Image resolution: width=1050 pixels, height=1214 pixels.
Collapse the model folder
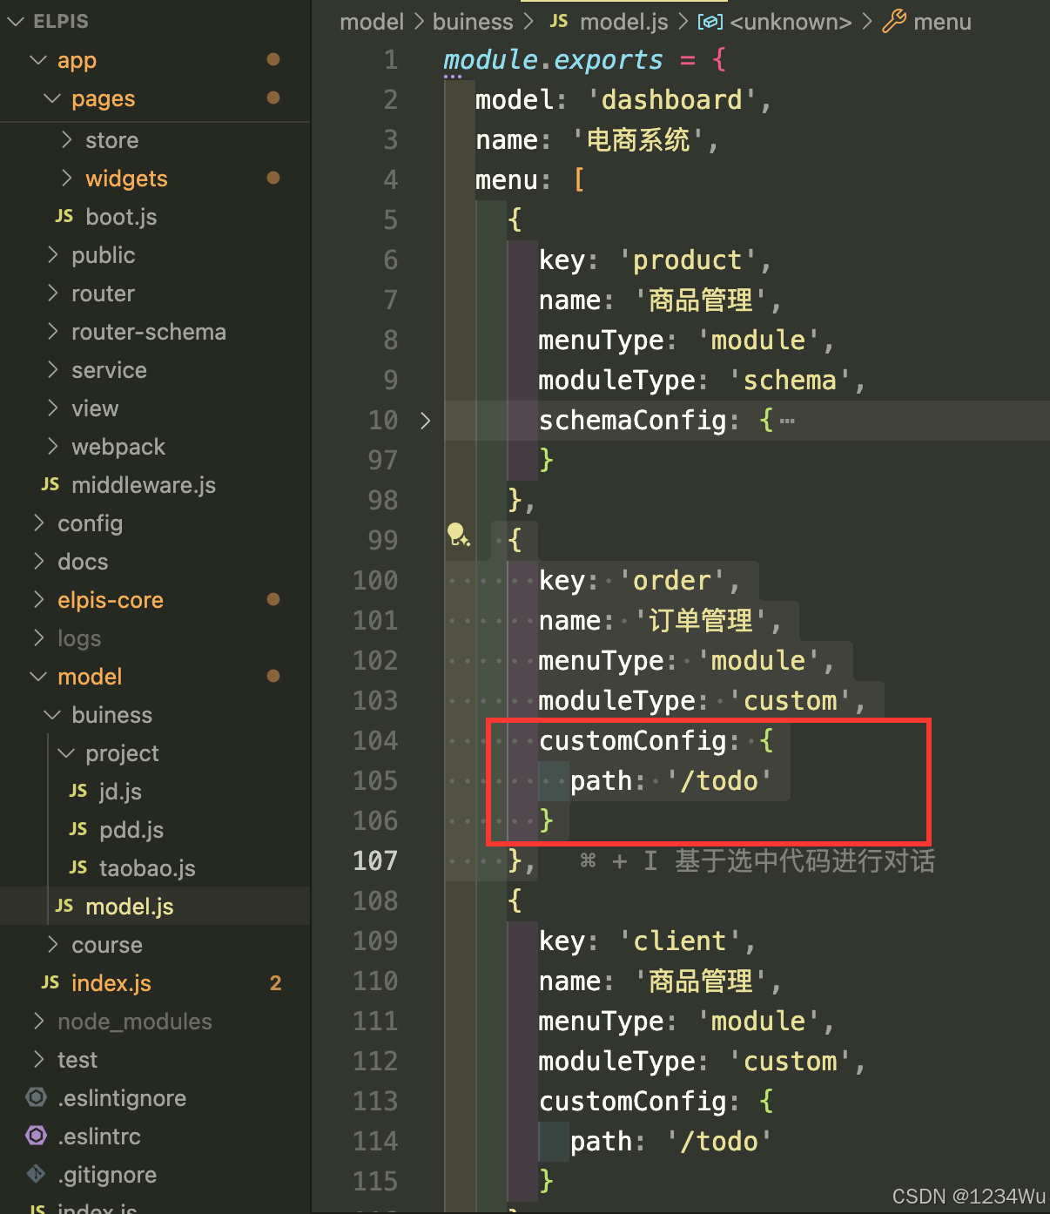click(x=38, y=677)
